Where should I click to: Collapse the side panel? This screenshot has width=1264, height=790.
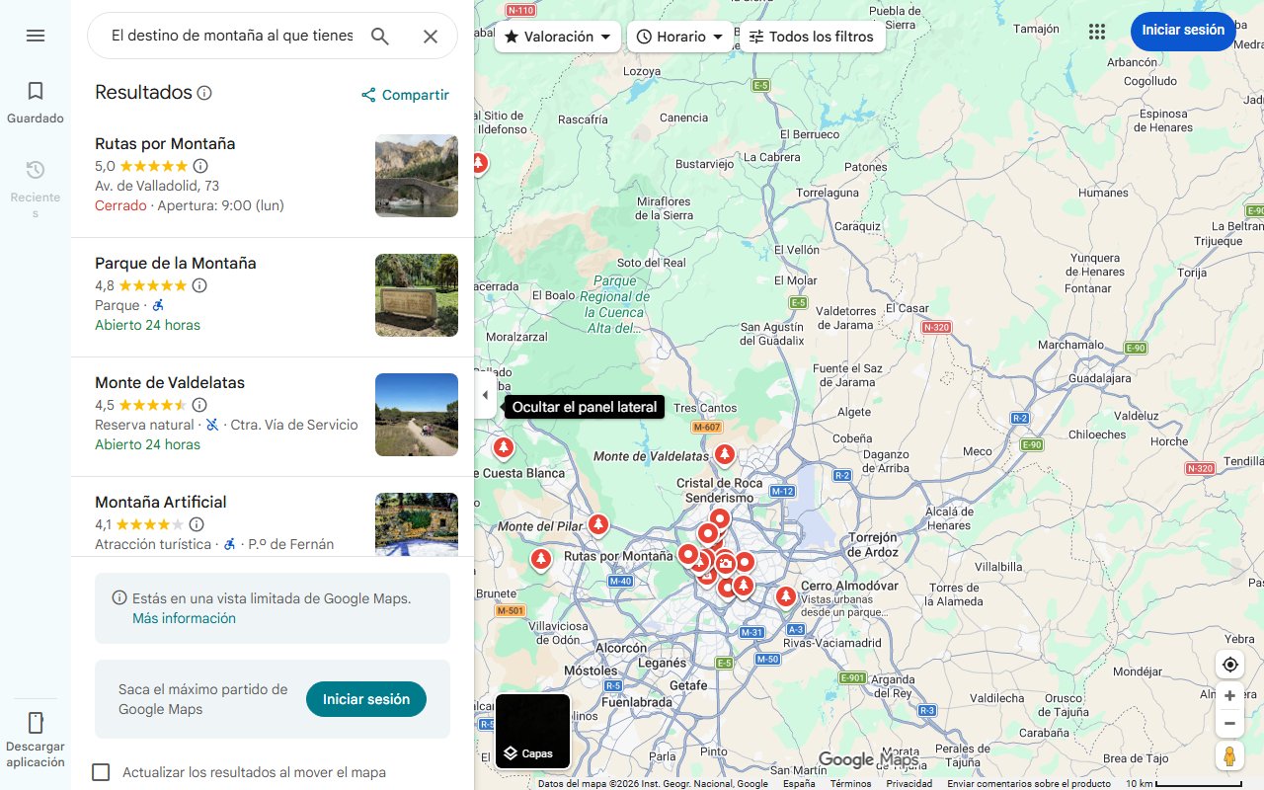pyautogui.click(x=485, y=395)
